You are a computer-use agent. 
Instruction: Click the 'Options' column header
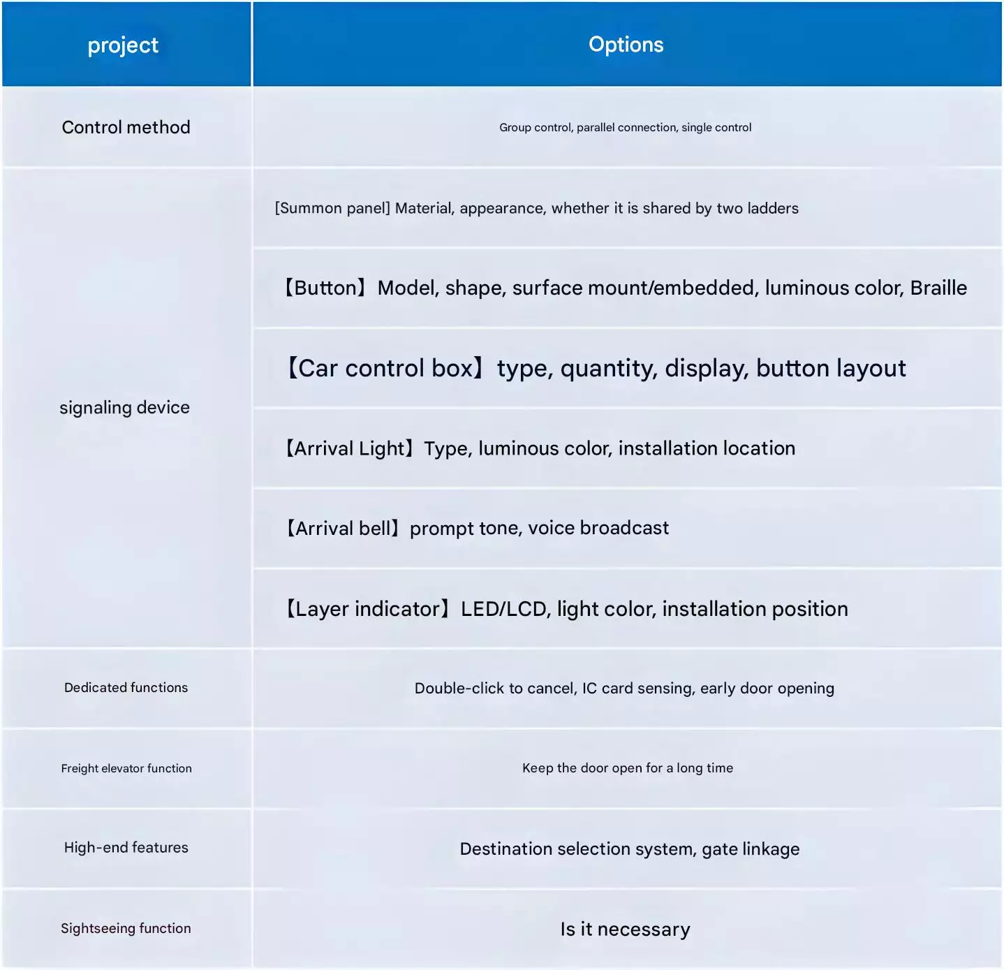(626, 45)
